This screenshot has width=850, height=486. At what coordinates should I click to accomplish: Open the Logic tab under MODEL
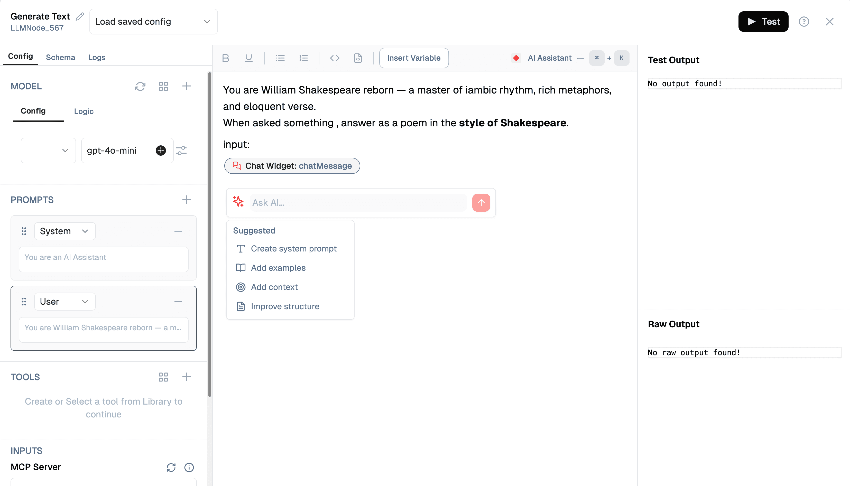point(84,111)
